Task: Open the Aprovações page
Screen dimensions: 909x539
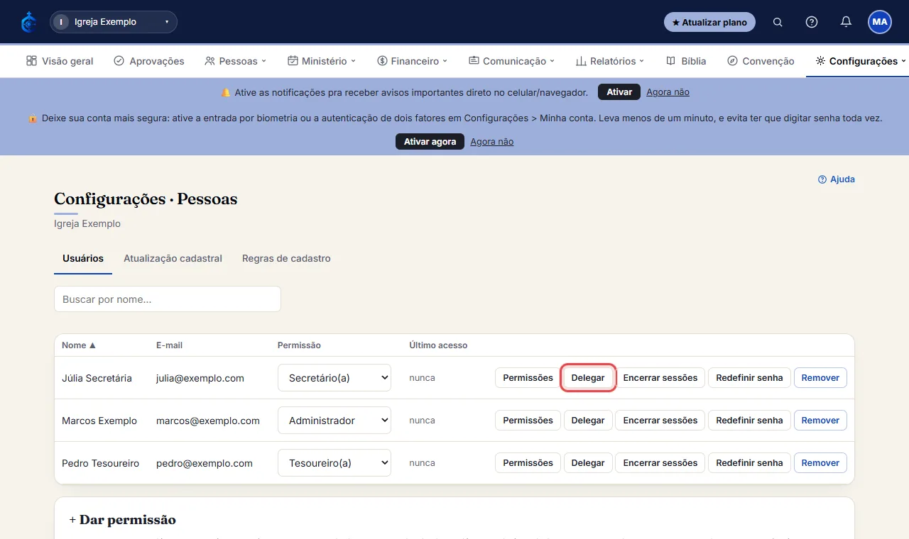Action: click(x=149, y=61)
